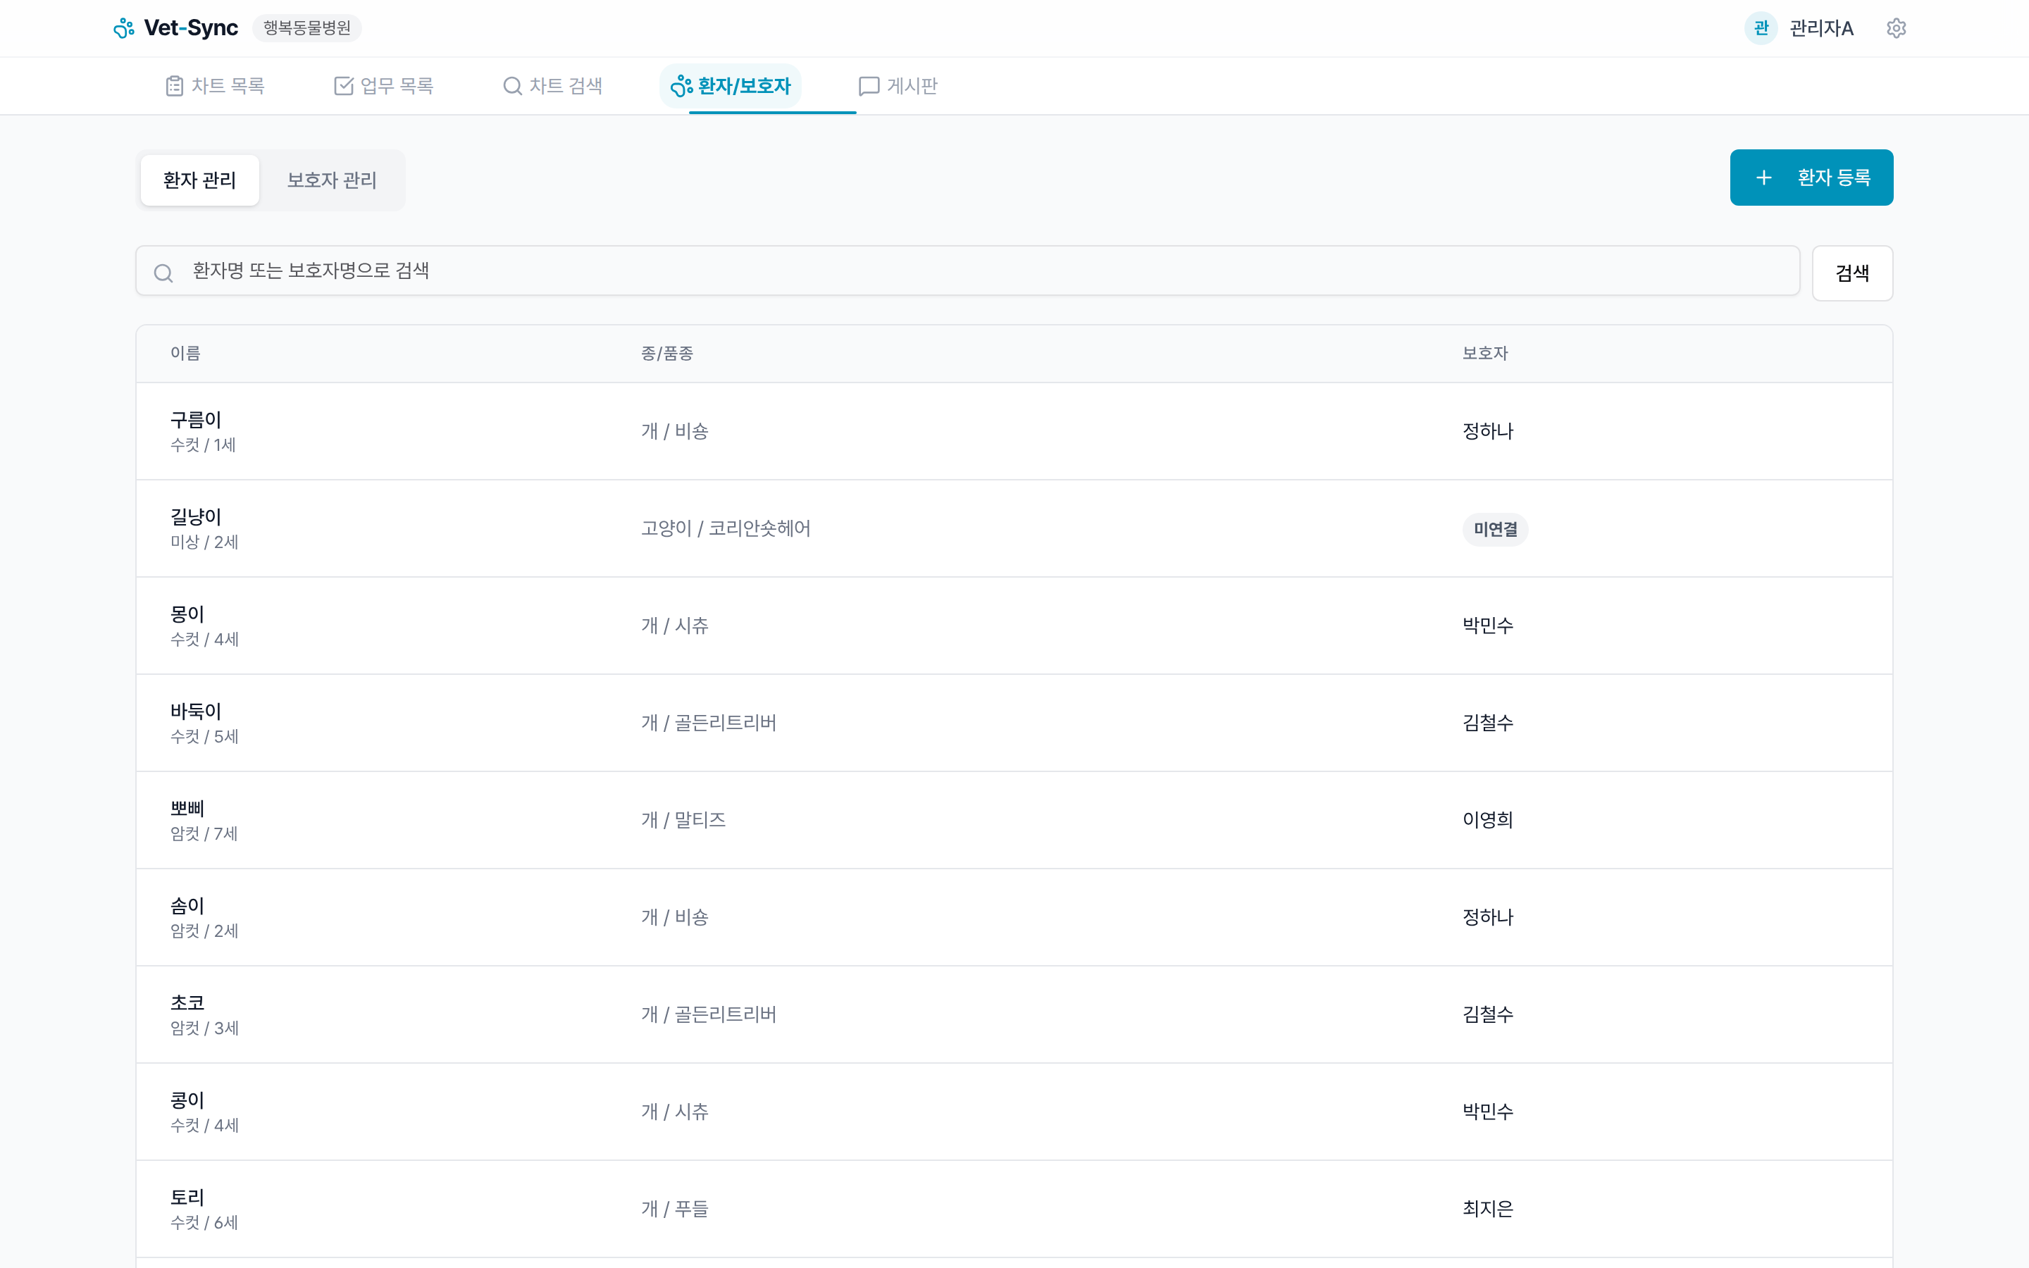The width and height of the screenshot is (2029, 1268).
Task: Open settings via the gear icon
Action: click(x=1896, y=28)
